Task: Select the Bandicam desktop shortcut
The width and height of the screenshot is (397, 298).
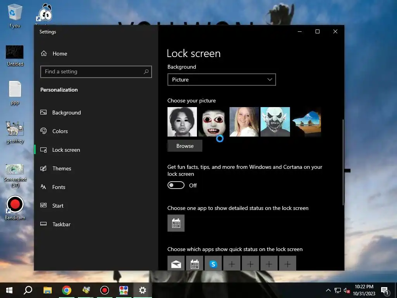Action: (x=15, y=208)
